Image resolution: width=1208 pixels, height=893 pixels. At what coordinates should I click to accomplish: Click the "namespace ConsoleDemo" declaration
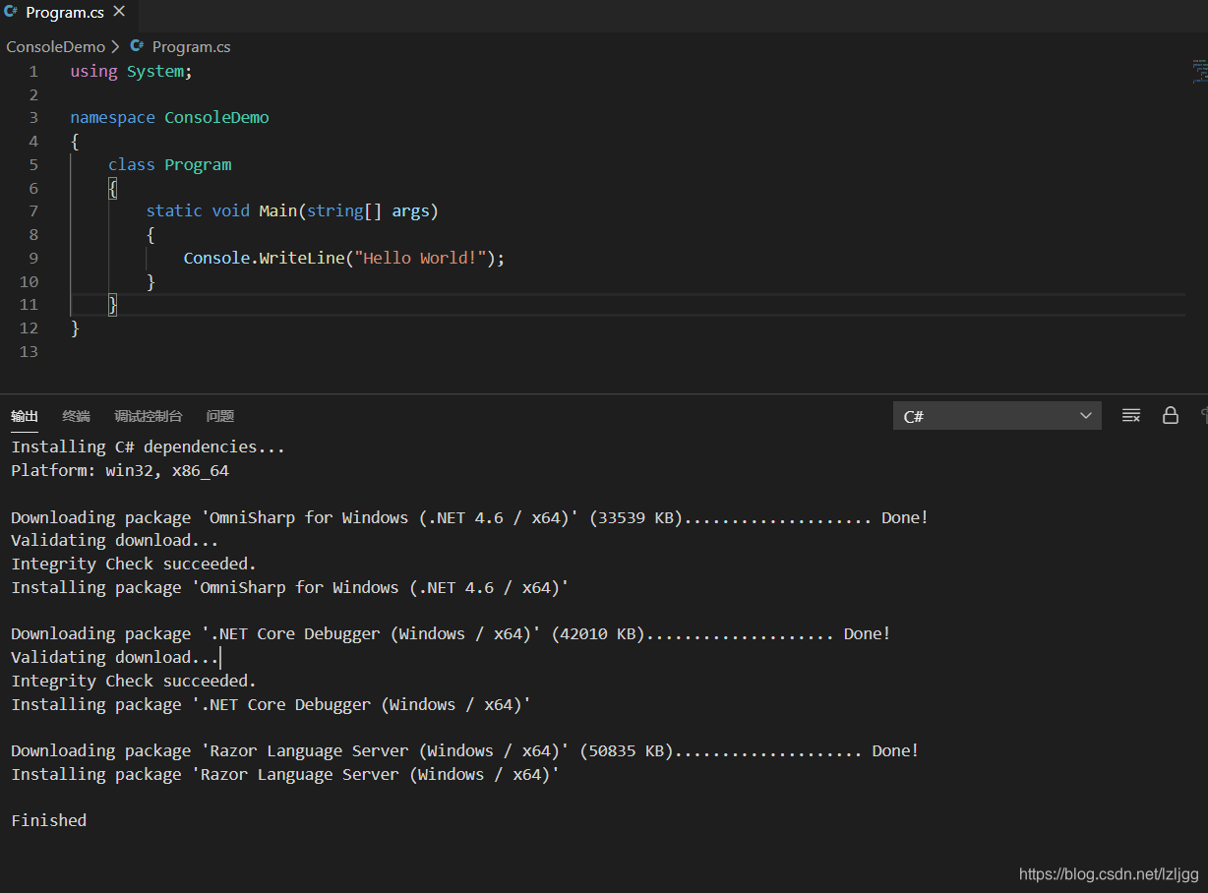pos(169,117)
